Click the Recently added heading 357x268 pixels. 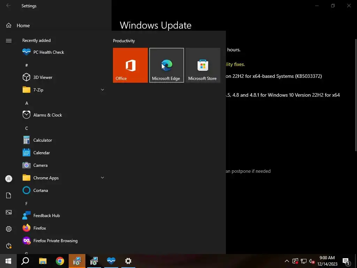click(36, 40)
